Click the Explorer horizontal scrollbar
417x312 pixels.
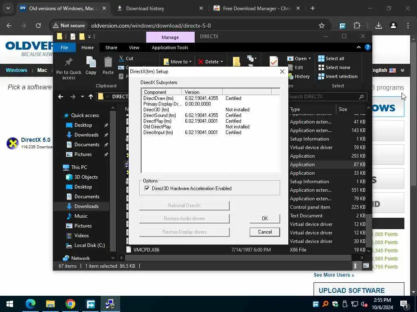click(x=238, y=258)
